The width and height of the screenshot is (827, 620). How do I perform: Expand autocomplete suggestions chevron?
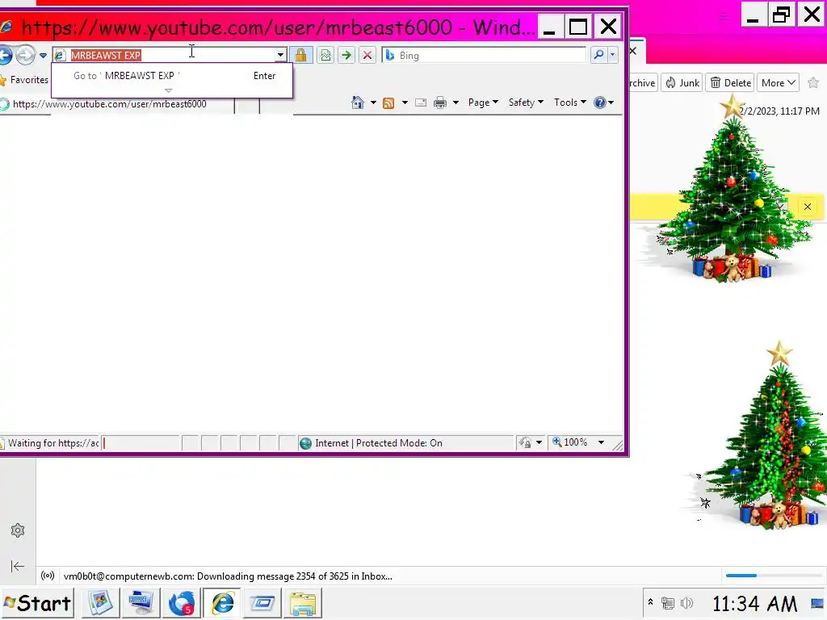pyautogui.click(x=168, y=90)
